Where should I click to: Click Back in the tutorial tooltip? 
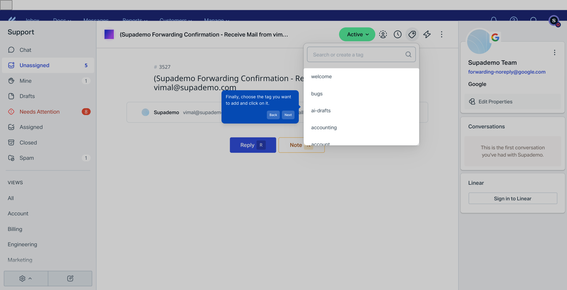(273, 115)
